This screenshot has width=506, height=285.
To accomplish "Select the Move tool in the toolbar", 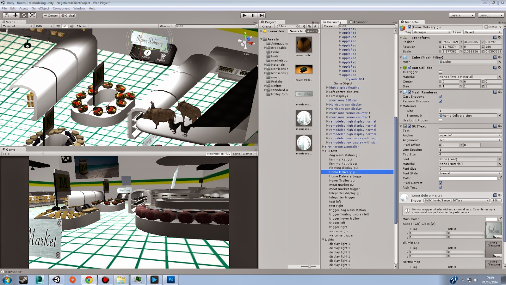I will tap(15, 15).
